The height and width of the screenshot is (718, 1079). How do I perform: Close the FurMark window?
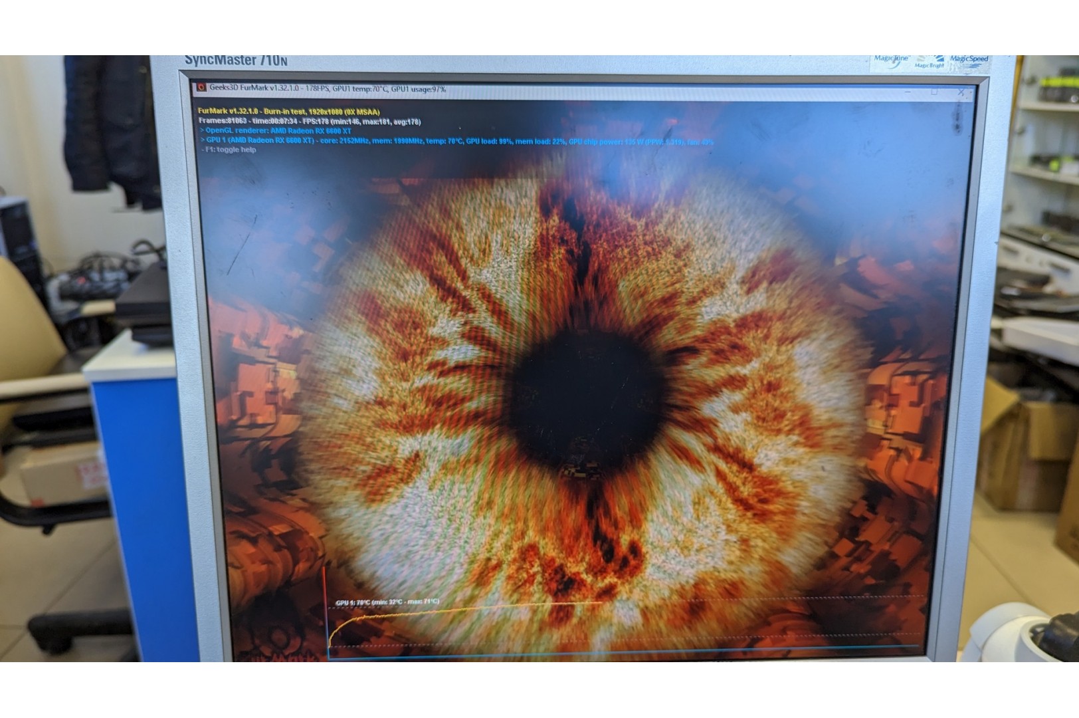(961, 92)
